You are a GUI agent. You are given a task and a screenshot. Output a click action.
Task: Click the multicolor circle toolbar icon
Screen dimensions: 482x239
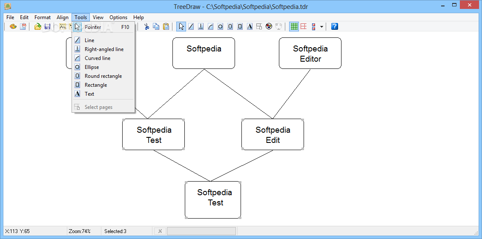(269, 26)
